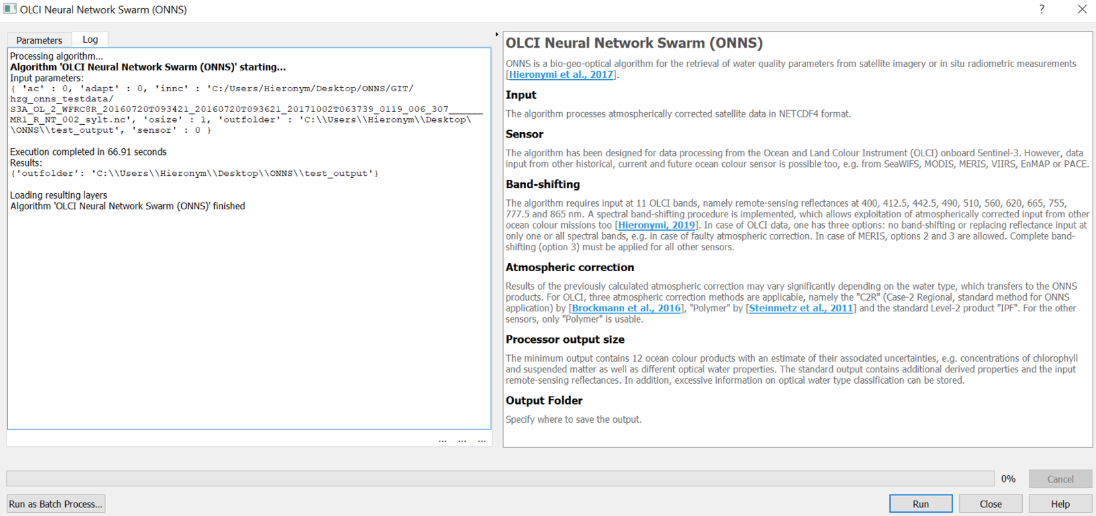This screenshot has width=1096, height=516.
Task: Click the Cancel button
Action: point(1060,479)
